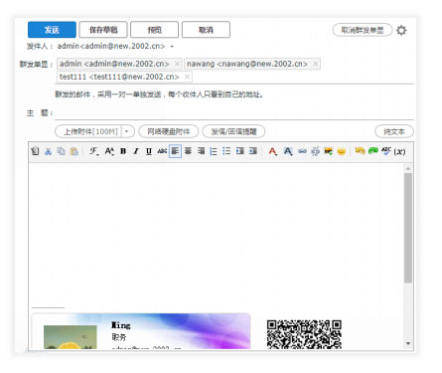Upload attachment (上传附件[100M]) button

(90, 131)
